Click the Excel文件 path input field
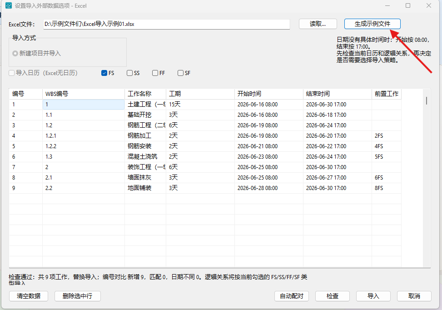The height and width of the screenshot is (310, 442). (x=167, y=24)
